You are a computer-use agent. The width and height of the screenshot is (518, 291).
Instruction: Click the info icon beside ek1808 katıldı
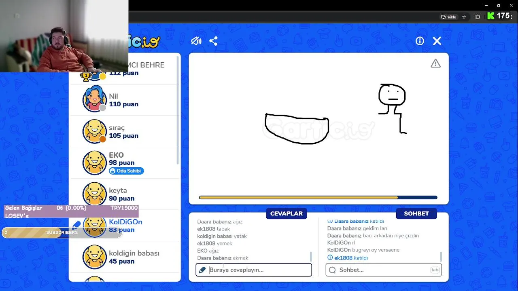330,258
